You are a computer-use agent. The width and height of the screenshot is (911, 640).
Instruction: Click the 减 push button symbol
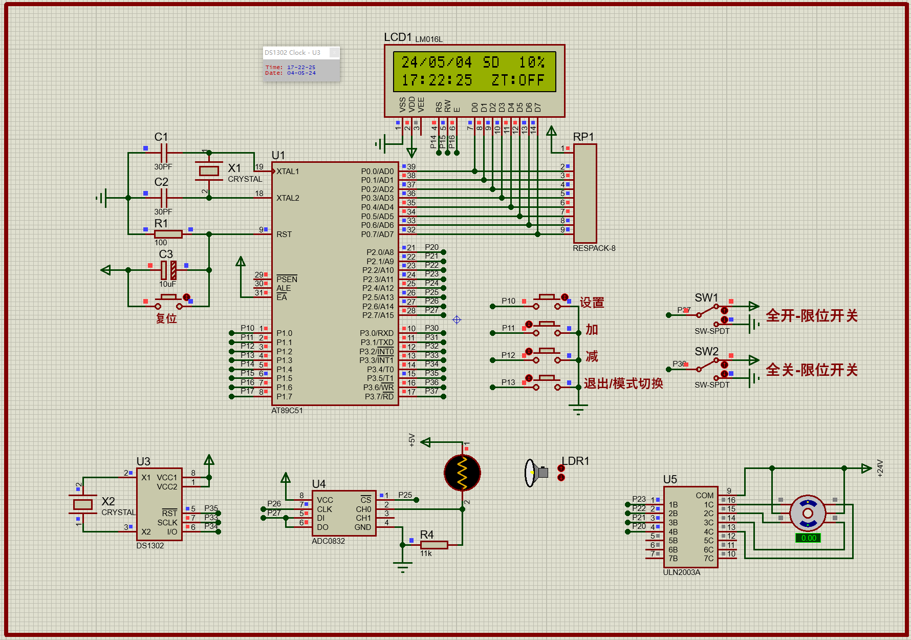[x=547, y=355]
